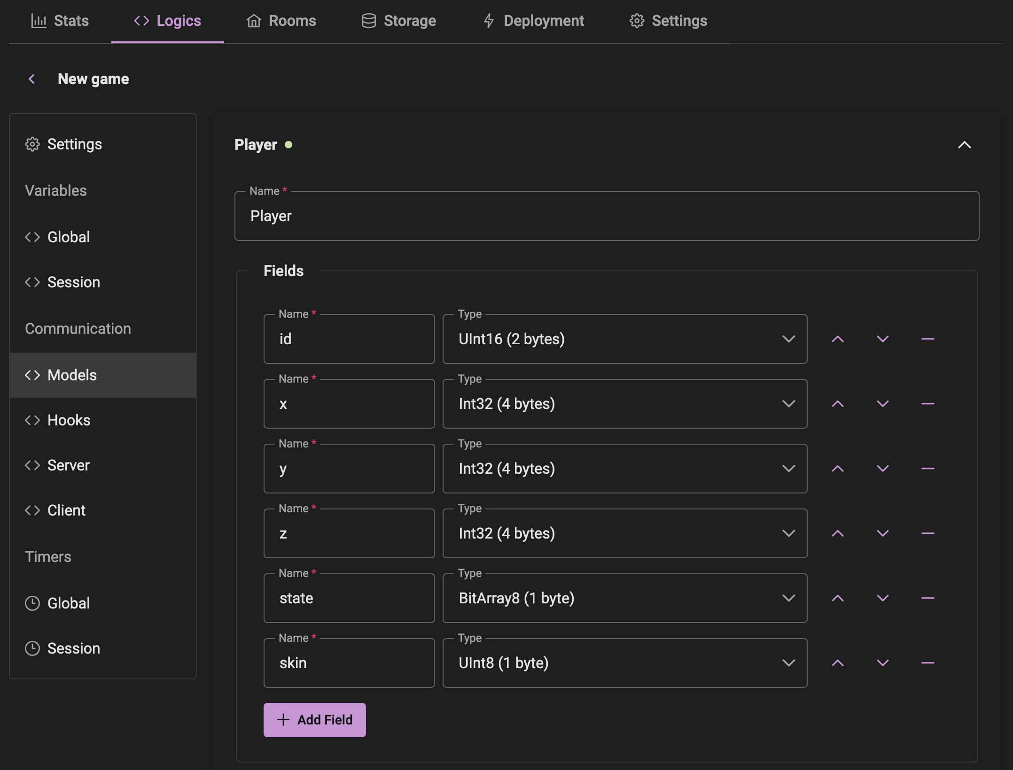The height and width of the screenshot is (770, 1013).
Task: Select the Logics tab
Action: pos(167,21)
